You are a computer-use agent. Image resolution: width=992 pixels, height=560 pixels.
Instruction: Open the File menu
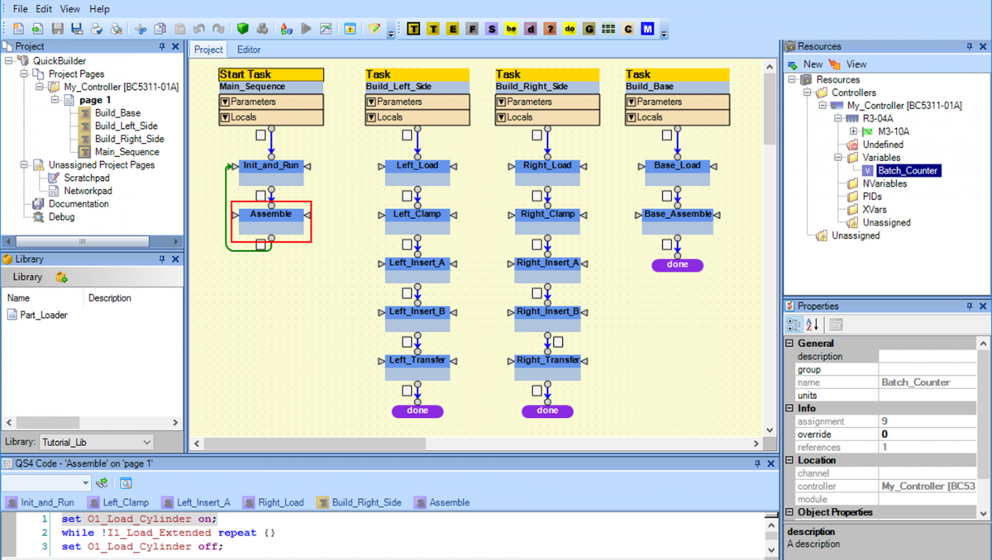(x=20, y=9)
